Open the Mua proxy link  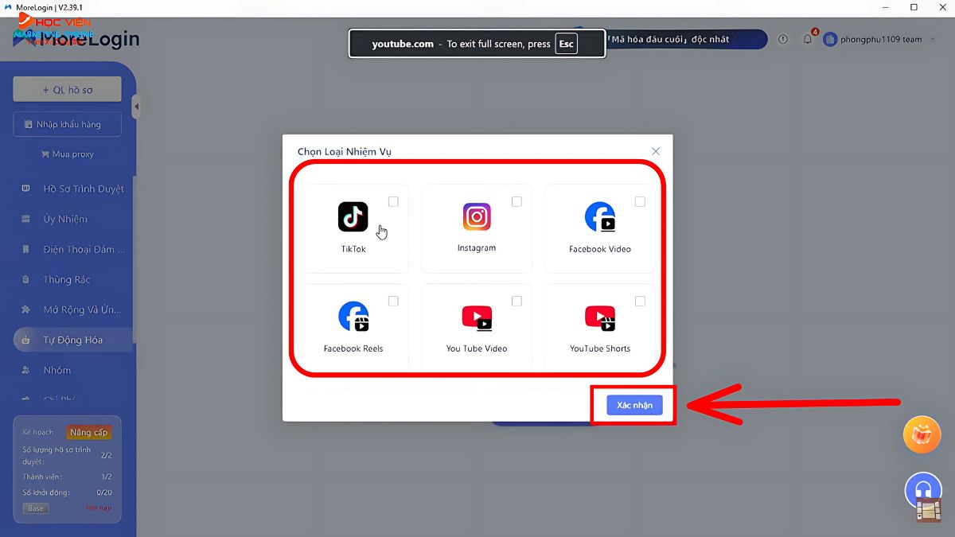point(67,154)
